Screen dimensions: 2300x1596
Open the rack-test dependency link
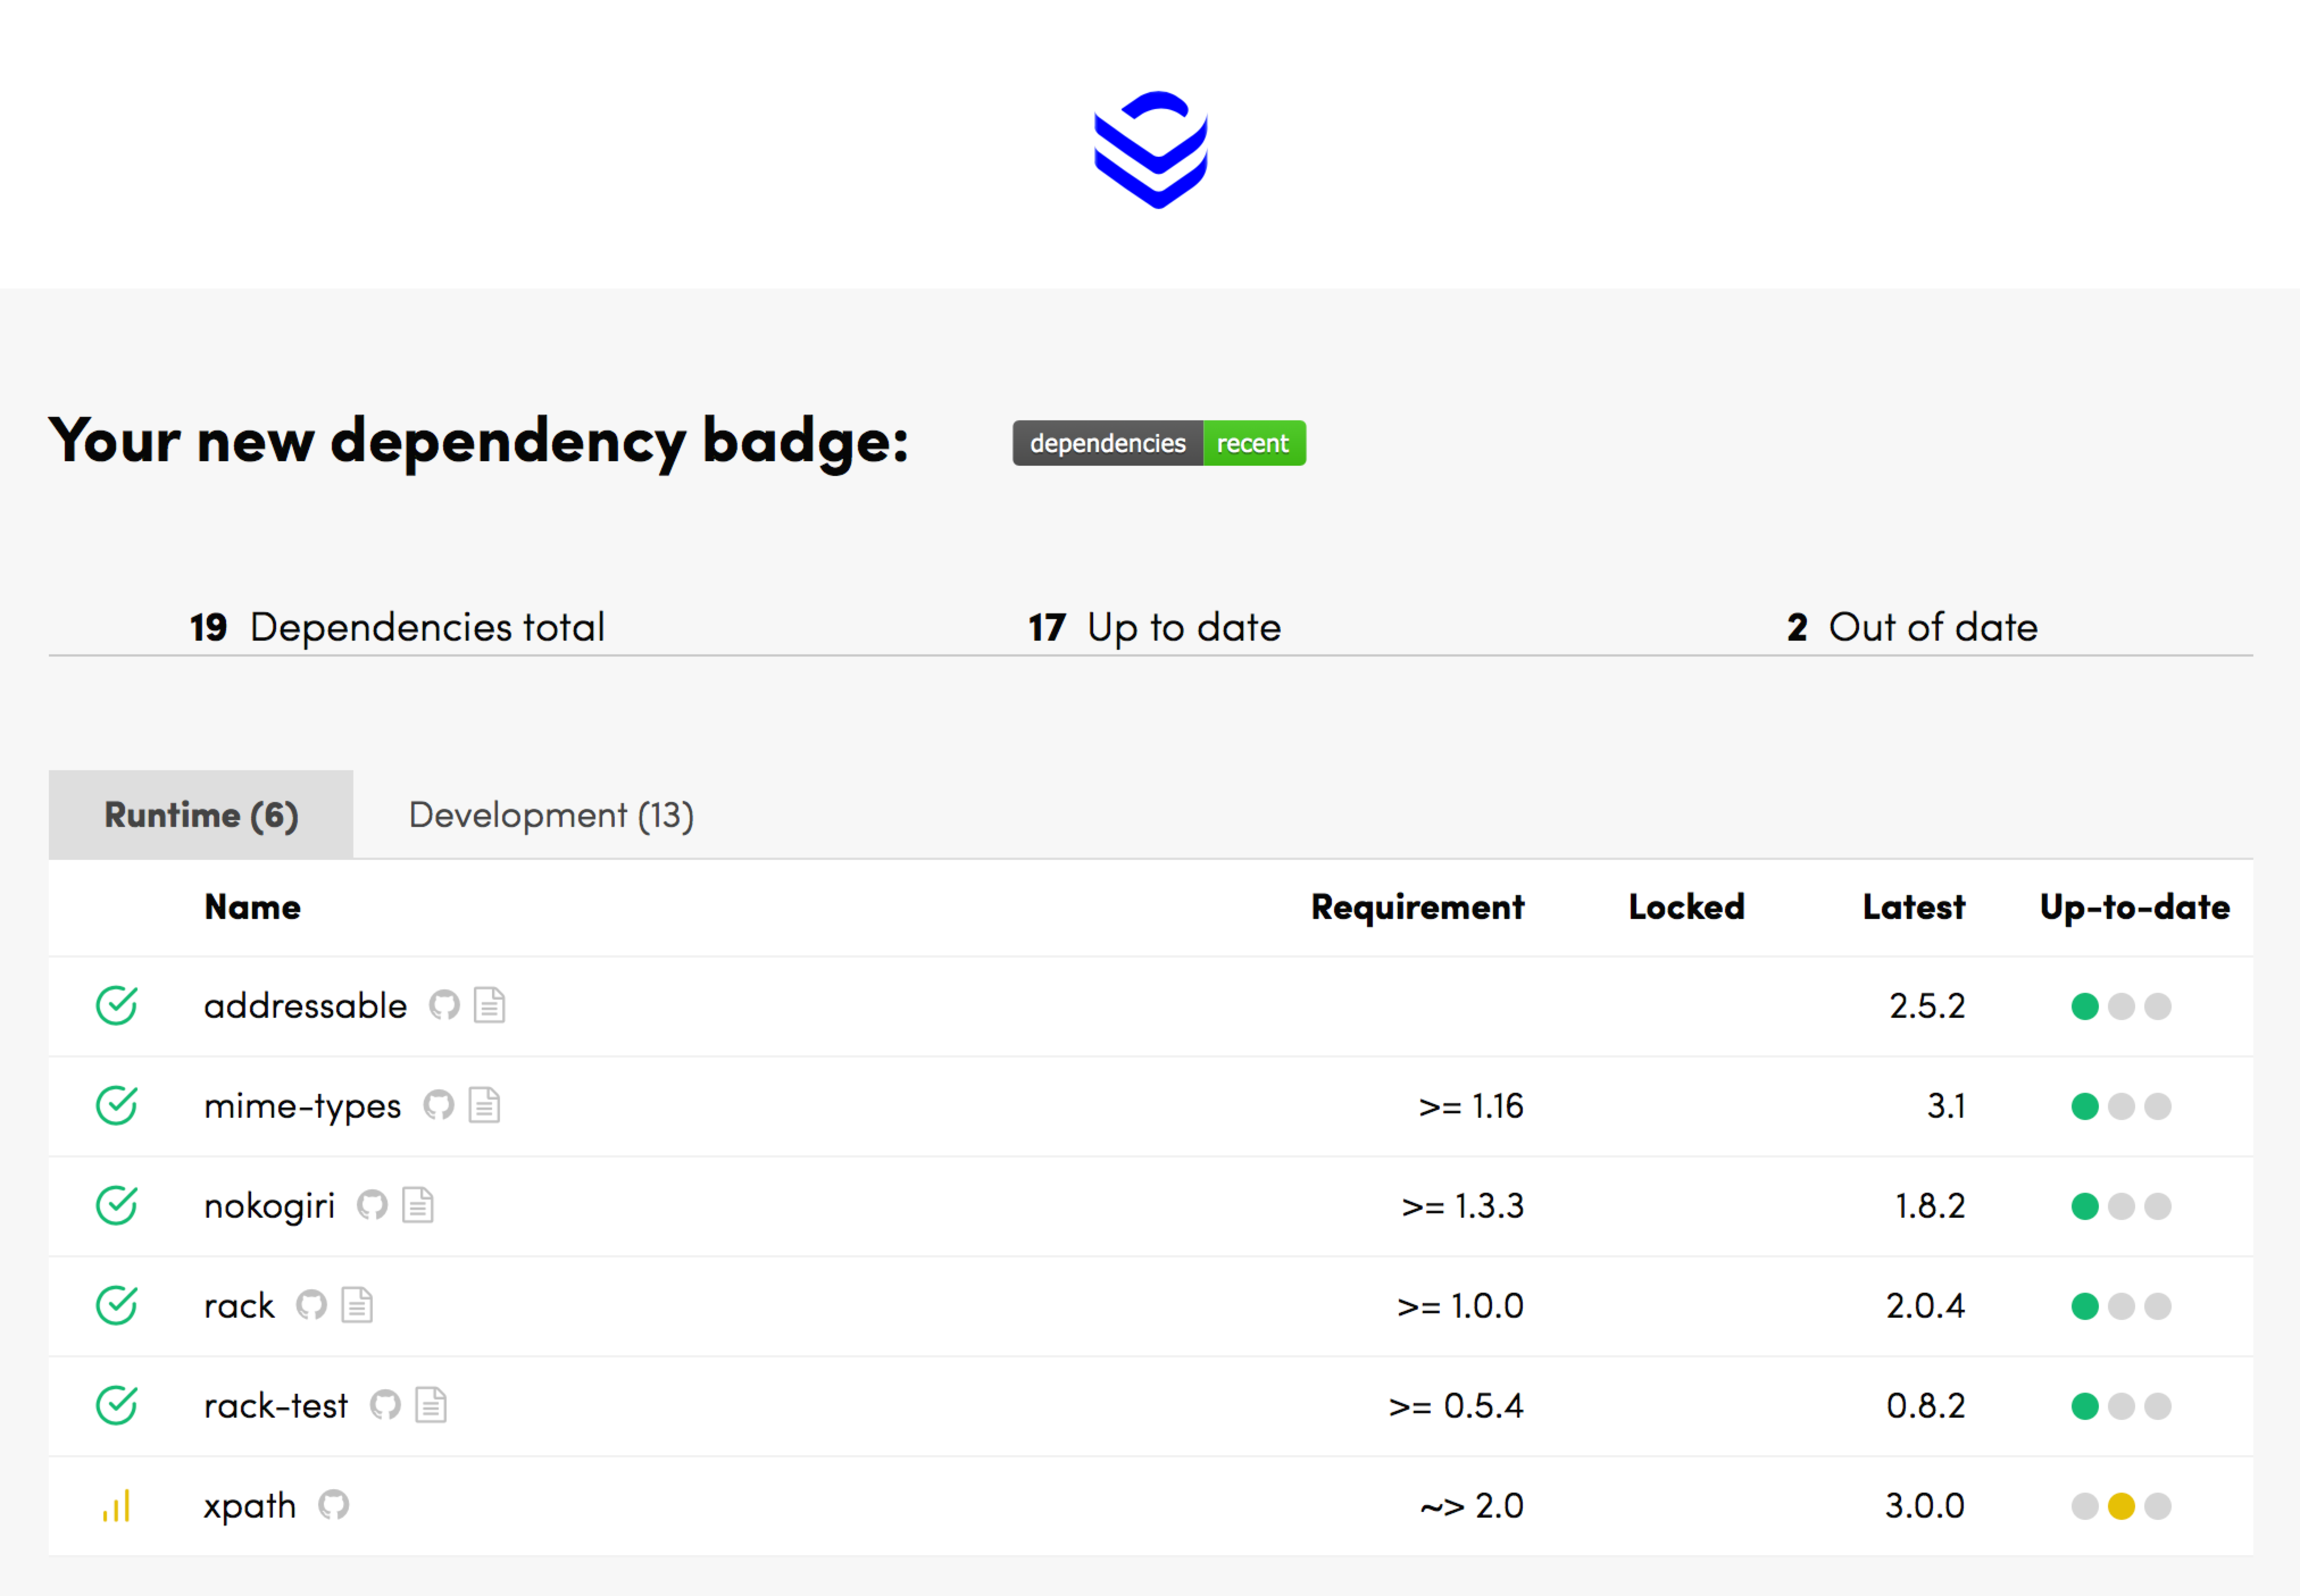pyautogui.click(x=276, y=1406)
